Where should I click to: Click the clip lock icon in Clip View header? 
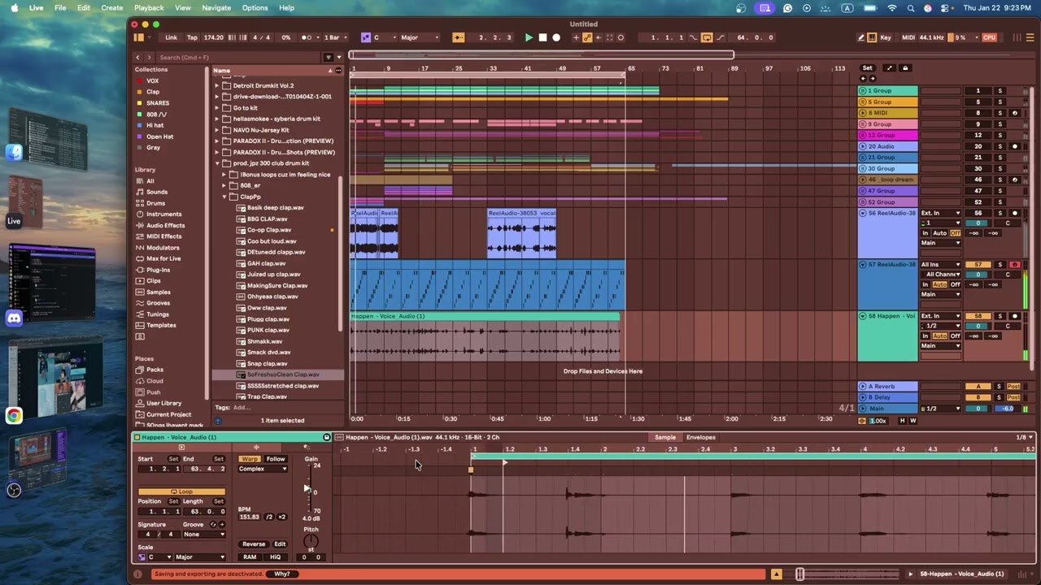click(x=327, y=437)
